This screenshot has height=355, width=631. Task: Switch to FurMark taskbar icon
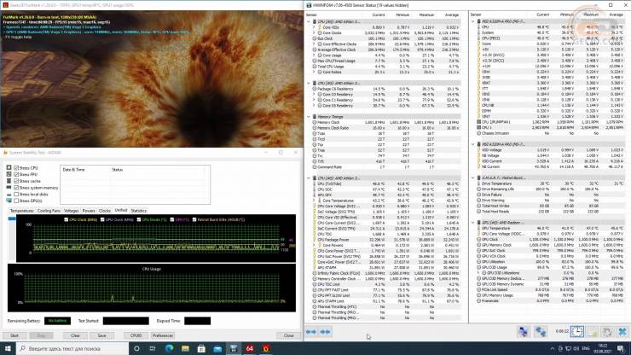(265, 348)
